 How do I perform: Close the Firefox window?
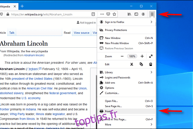click(x=151, y=6)
